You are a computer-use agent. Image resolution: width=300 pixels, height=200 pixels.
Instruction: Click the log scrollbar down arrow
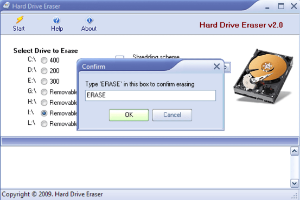tap(295, 184)
